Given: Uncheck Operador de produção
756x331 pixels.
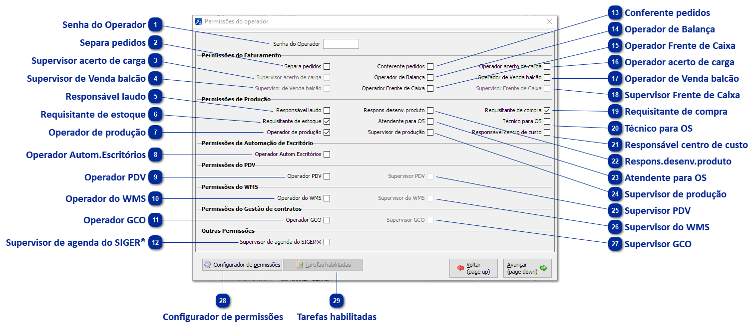Looking at the screenshot, I should [327, 132].
